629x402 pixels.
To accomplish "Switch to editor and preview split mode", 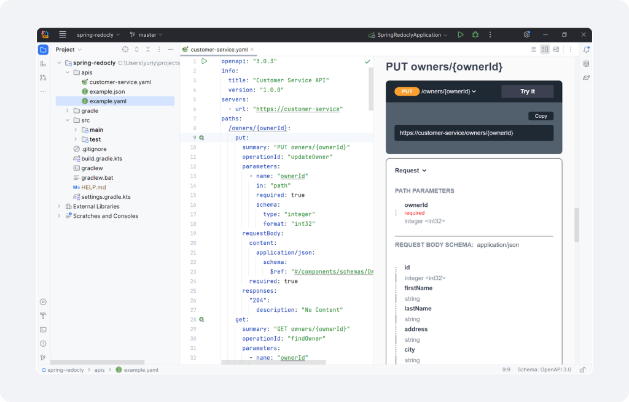I will tap(545, 49).
